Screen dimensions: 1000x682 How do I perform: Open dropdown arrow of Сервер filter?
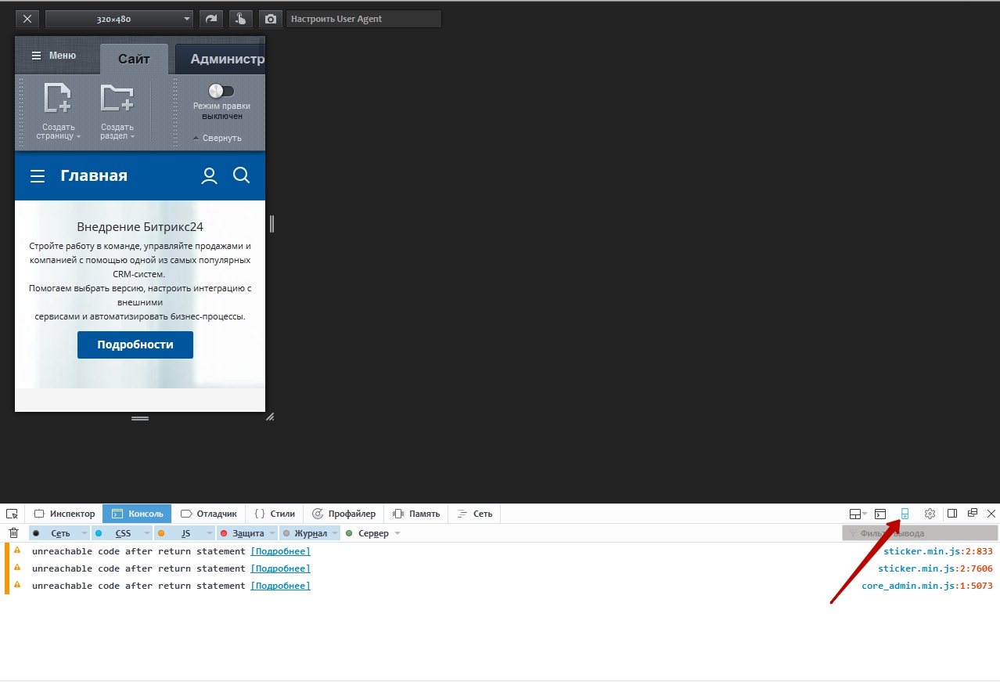(x=397, y=533)
